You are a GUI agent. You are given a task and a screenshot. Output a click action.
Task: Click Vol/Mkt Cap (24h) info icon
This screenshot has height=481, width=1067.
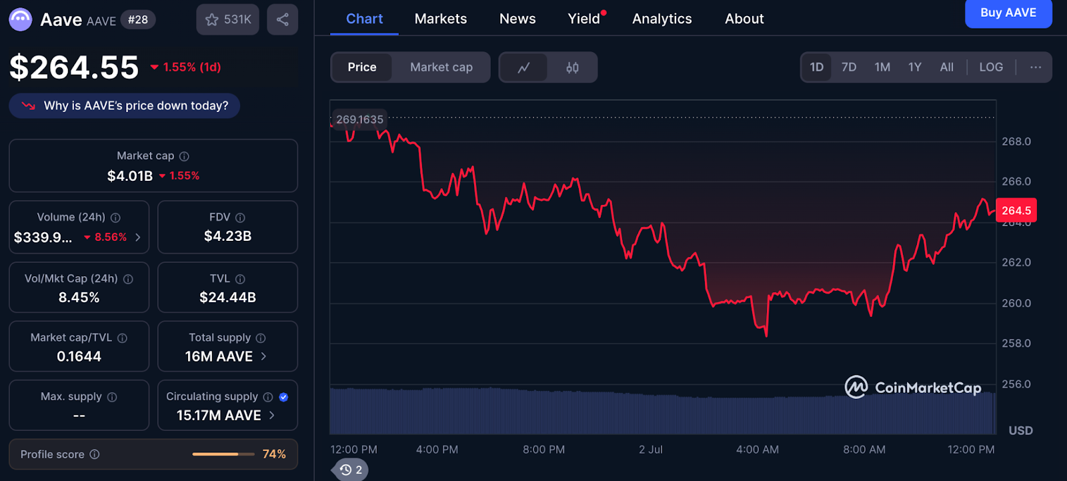coord(128,279)
